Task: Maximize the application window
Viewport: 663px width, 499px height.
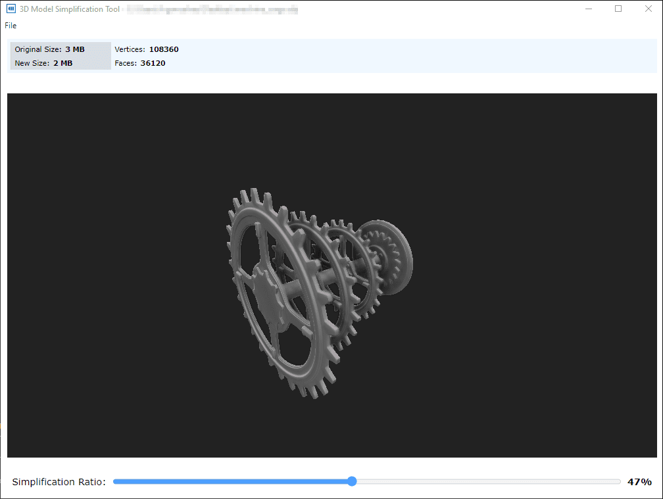Action: pyautogui.click(x=618, y=9)
